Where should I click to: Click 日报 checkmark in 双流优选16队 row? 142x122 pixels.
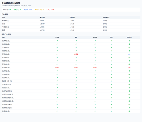click(111, 68)
